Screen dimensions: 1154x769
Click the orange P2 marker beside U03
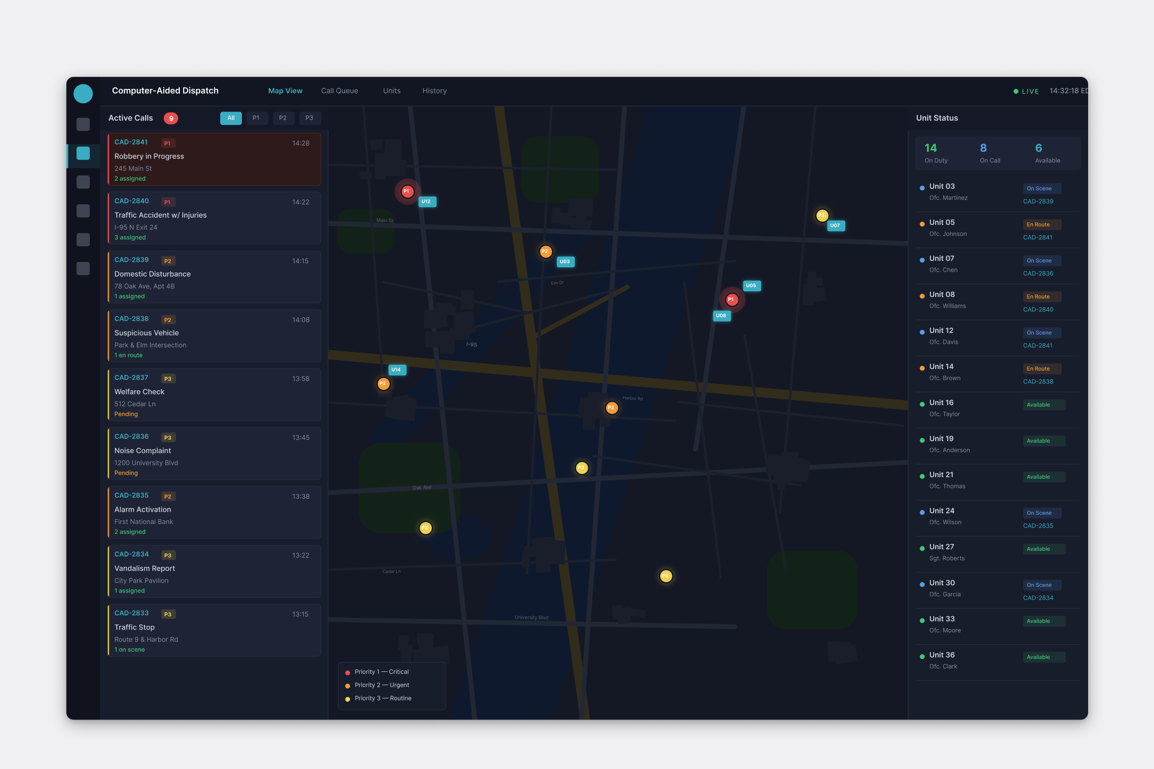pos(546,251)
